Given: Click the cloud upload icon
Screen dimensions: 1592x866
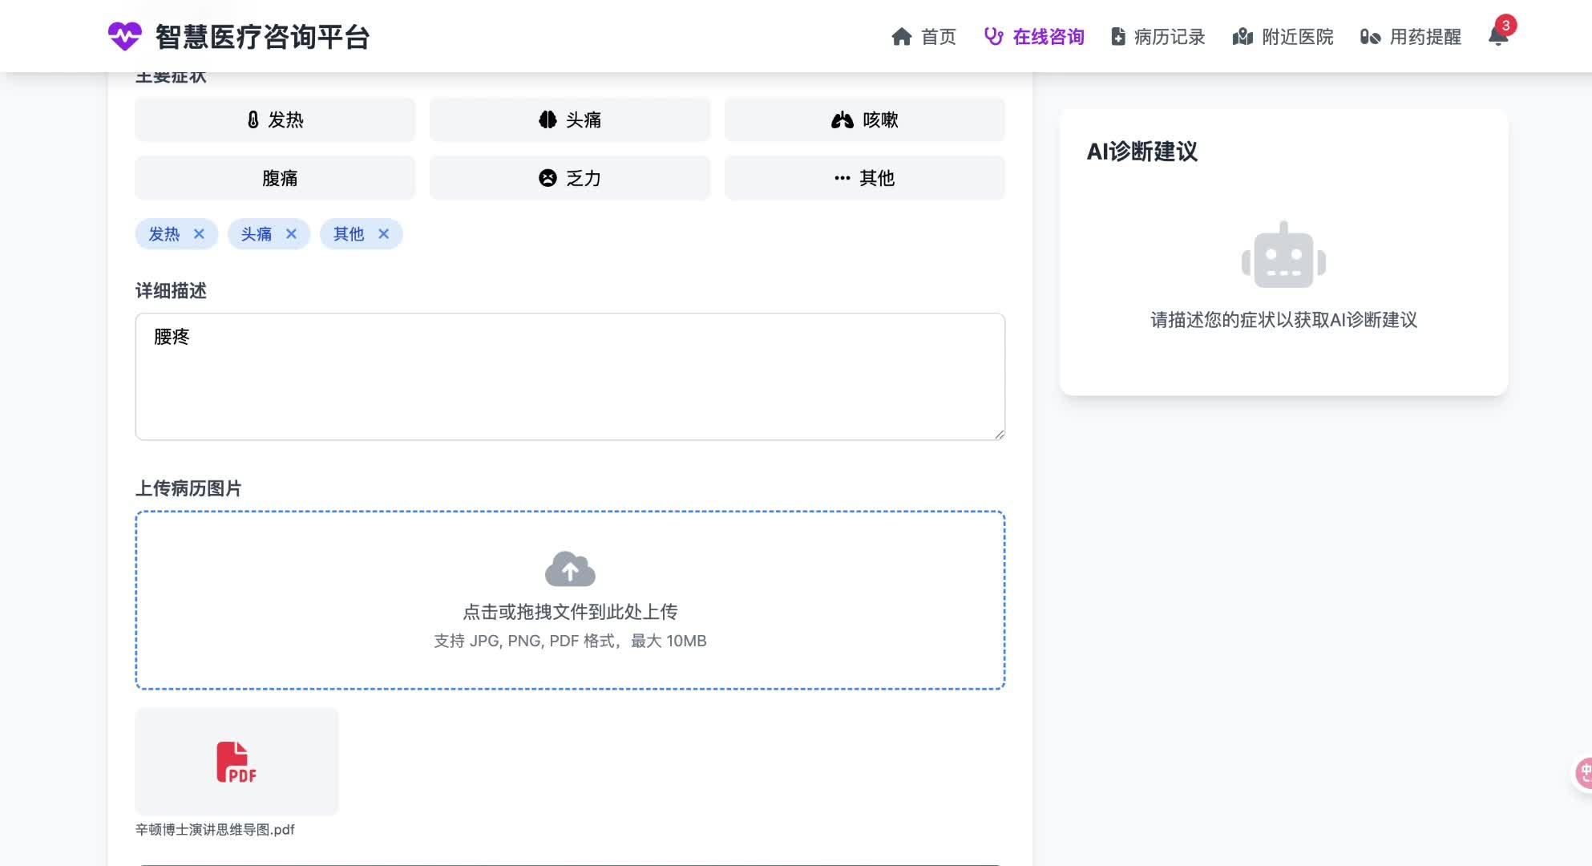Looking at the screenshot, I should 570,569.
